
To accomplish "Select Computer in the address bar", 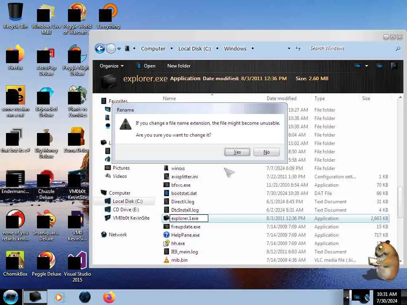I will pyautogui.click(x=153, y=48).
